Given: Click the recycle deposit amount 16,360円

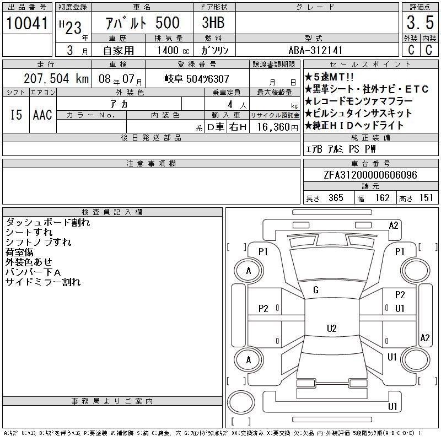Looking at the screenshot, I should click(274, 127).
